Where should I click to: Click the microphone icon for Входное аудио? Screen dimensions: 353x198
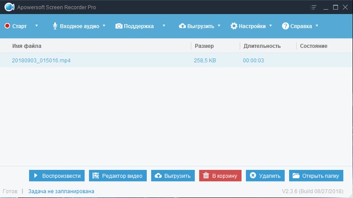click(55, 26)
